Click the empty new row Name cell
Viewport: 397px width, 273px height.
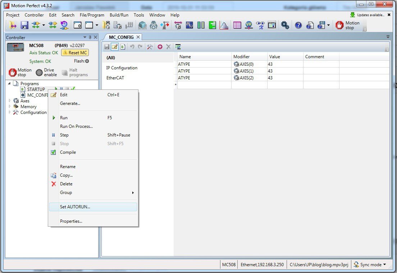204,85
